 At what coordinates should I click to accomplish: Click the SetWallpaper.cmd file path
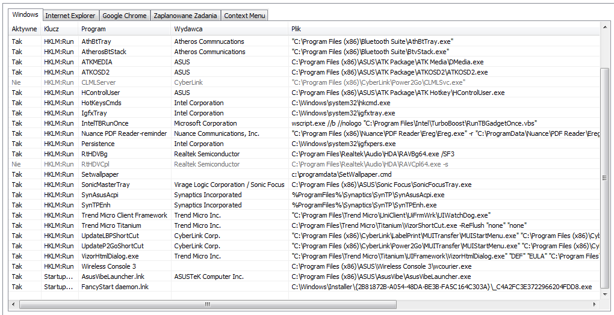point(341,174)
